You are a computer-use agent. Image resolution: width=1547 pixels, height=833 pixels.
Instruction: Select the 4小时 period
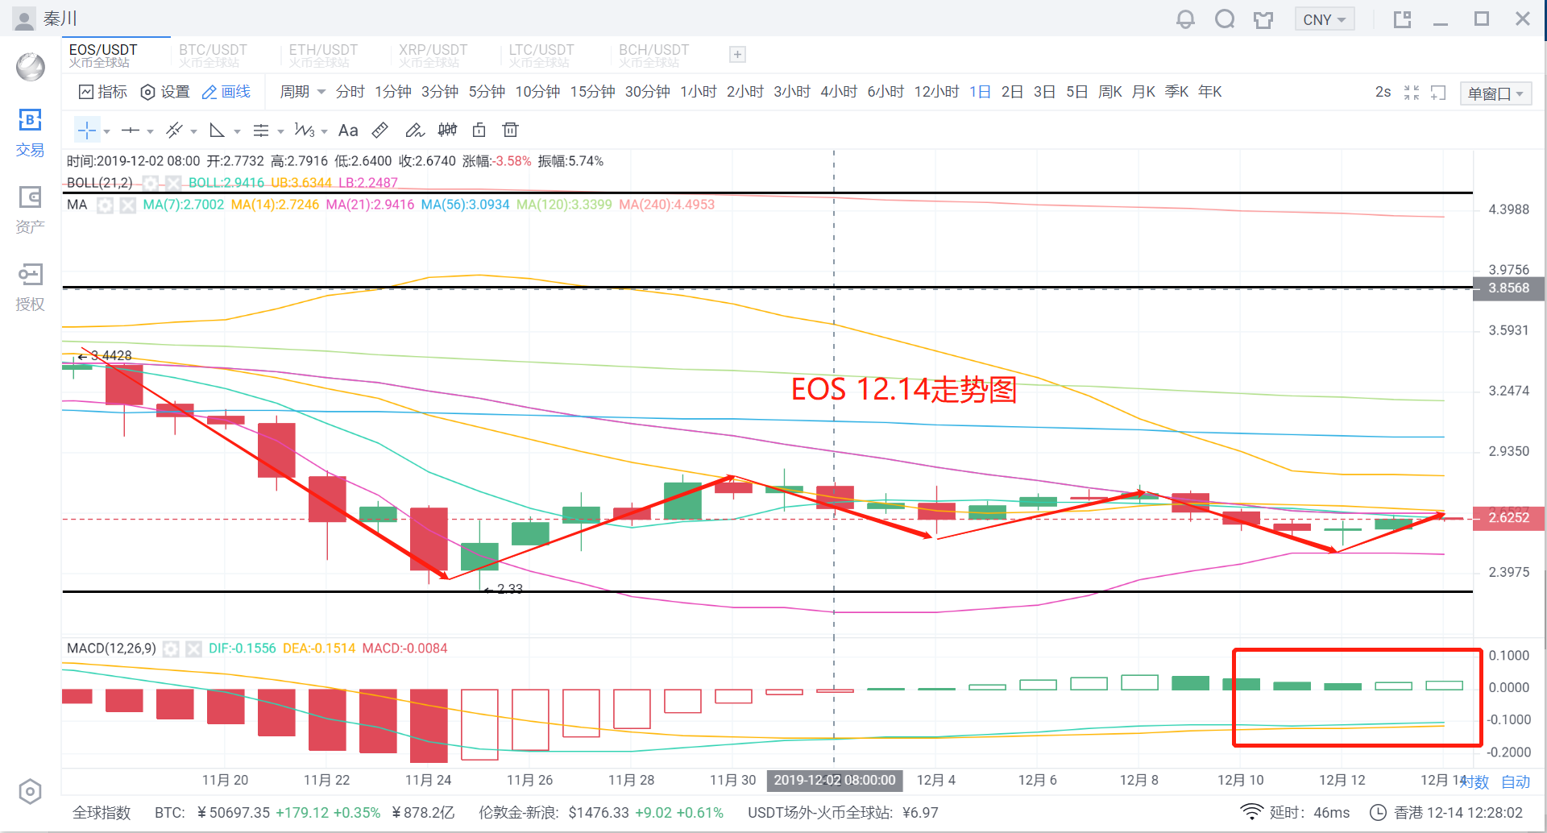pos(839,92)
